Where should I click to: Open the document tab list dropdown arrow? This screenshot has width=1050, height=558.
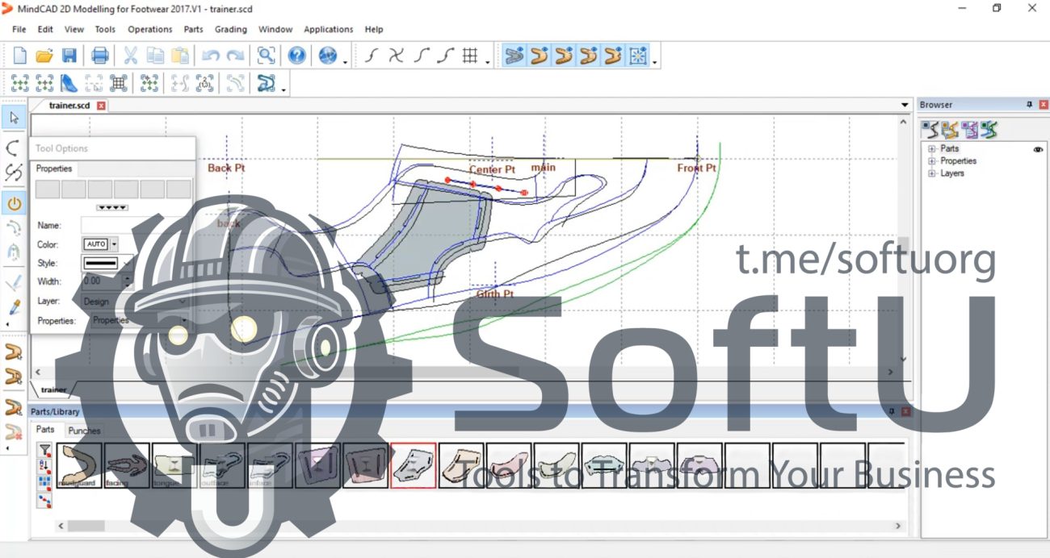(x=905, y=106)
